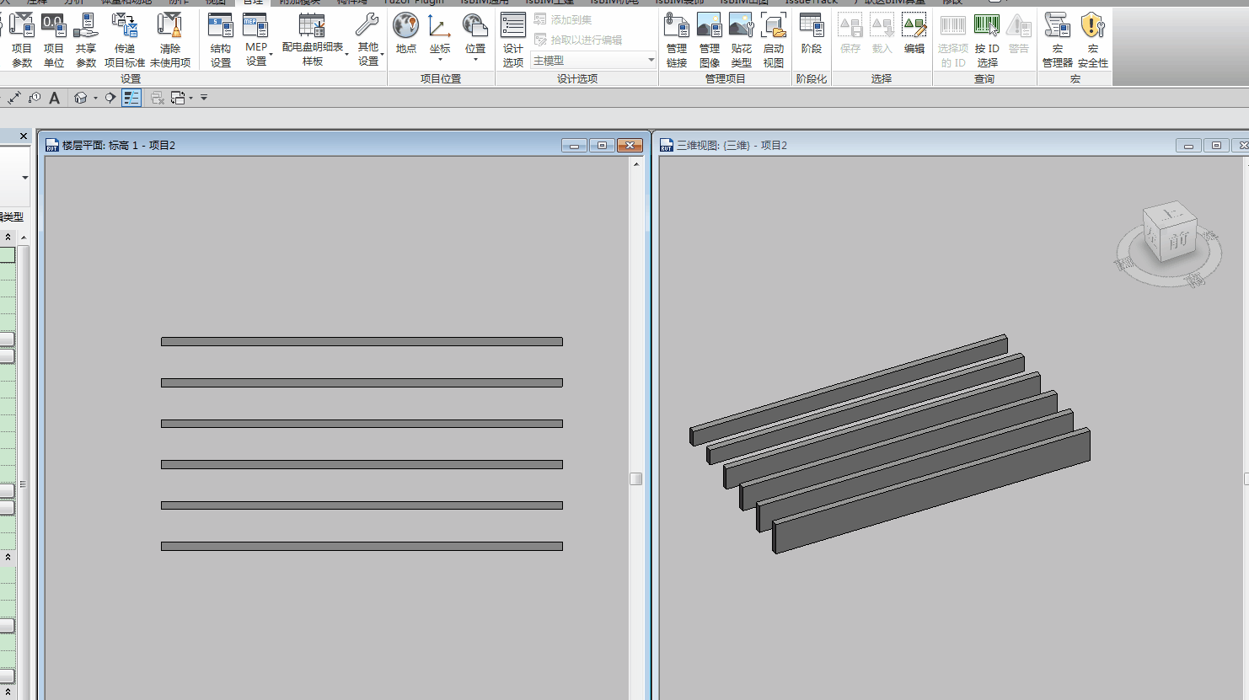Open 结构设置 (Structural Settings)

pos(221,40)
